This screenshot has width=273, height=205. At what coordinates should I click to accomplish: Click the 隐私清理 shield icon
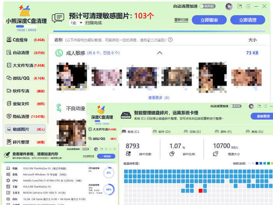click(x=9, y=116)
